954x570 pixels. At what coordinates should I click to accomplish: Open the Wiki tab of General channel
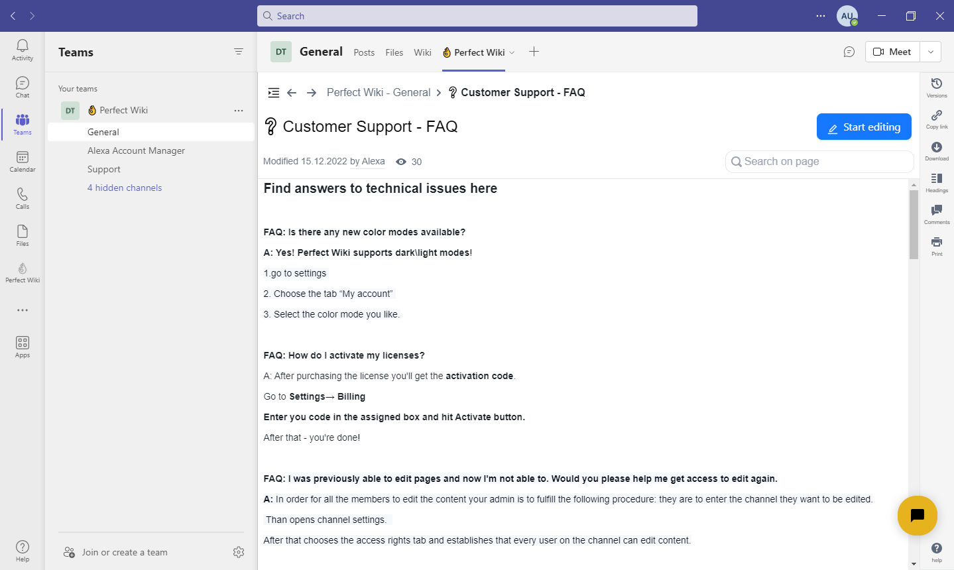(x=422, y=52)
